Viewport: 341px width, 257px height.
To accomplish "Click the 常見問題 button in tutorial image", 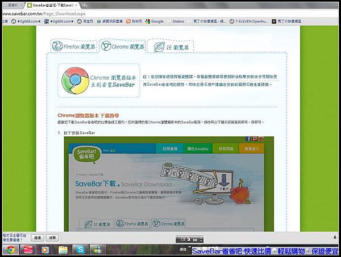I will coord(226,149).
